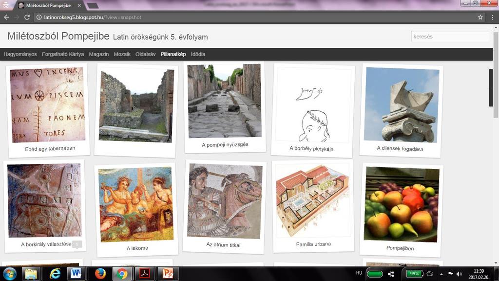Image resolution: width=499 pixels, height=281 pixels.
Task: Switch to Idődia view
Action: click(198, 54)
